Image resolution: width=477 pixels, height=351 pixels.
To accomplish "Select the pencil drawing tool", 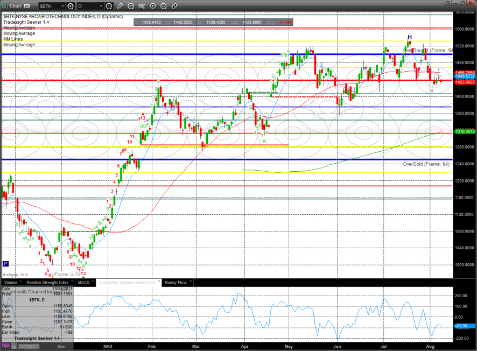I will 120,5.
